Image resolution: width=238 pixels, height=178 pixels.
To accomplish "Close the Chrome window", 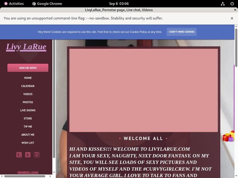I will [232, 9].
